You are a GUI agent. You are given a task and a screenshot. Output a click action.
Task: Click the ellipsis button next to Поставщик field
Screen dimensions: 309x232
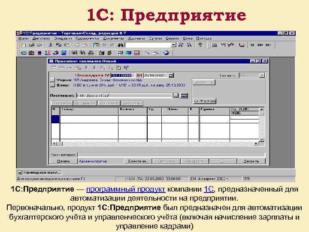point(176,96)
